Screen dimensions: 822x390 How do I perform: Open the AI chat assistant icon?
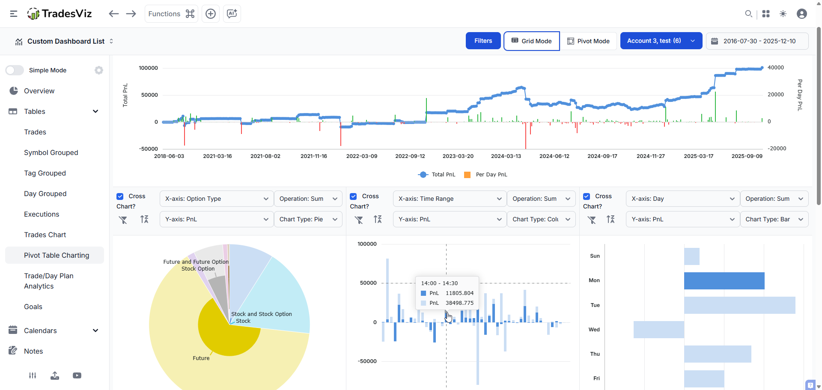click(x=232, y=14)
